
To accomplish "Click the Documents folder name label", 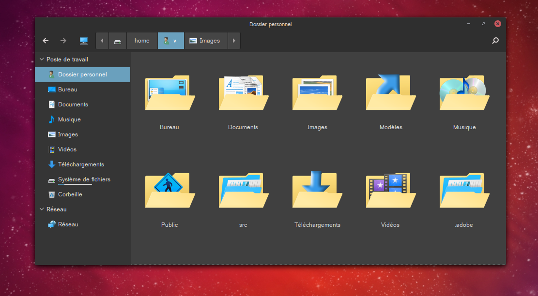I will 243,127.
